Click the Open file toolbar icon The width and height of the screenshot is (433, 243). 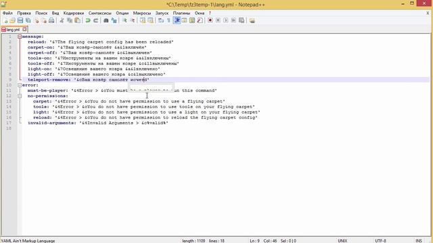click(12, 20)
